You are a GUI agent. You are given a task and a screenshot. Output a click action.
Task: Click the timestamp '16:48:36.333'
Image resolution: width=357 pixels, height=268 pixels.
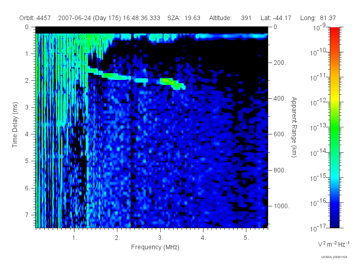[141, 18]
